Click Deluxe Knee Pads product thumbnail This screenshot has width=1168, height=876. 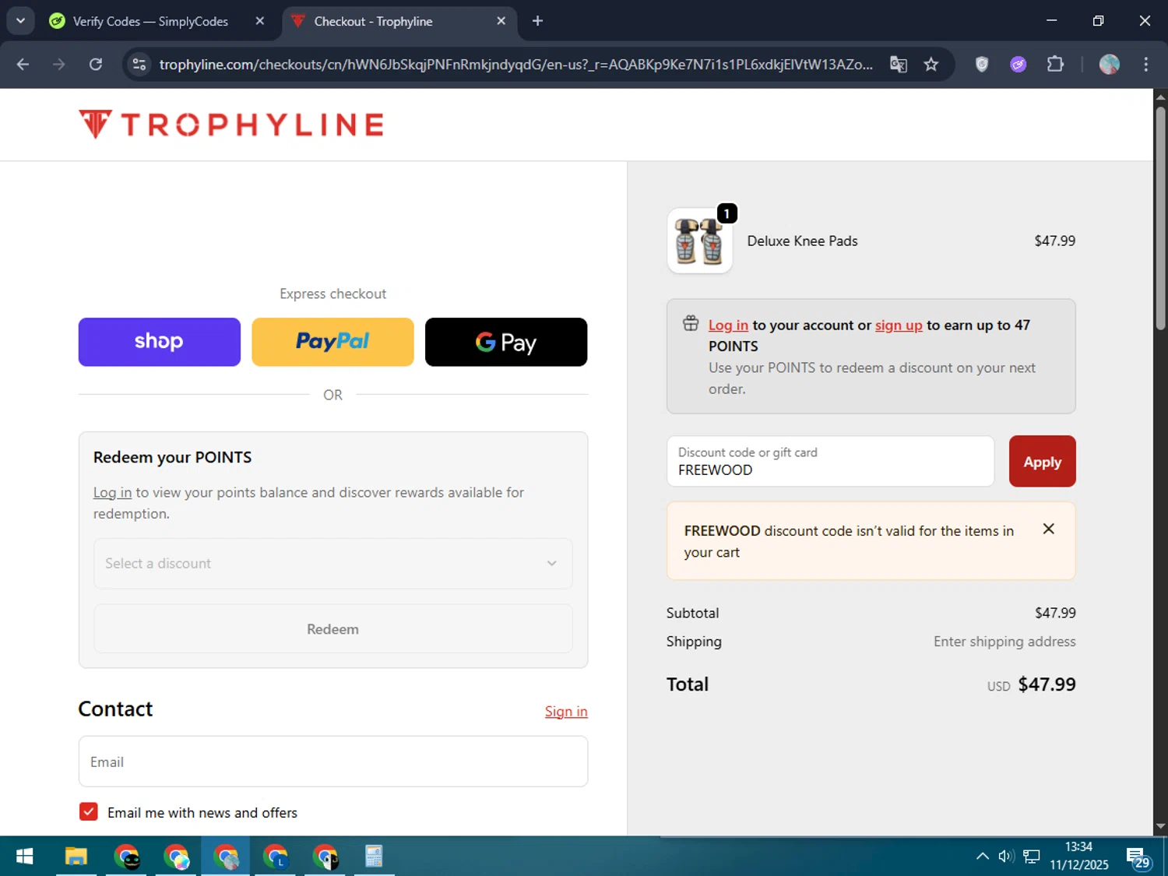click(x=700, y=241)
